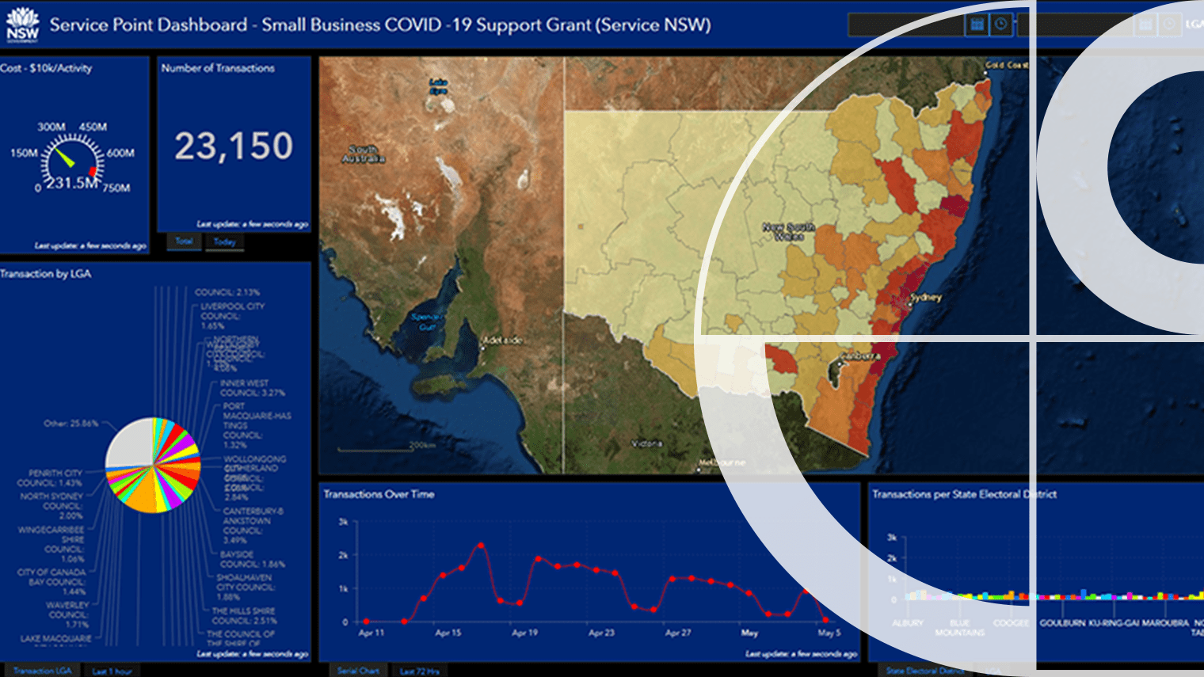Click the Canberra label on the map

(x=859, y=356)
